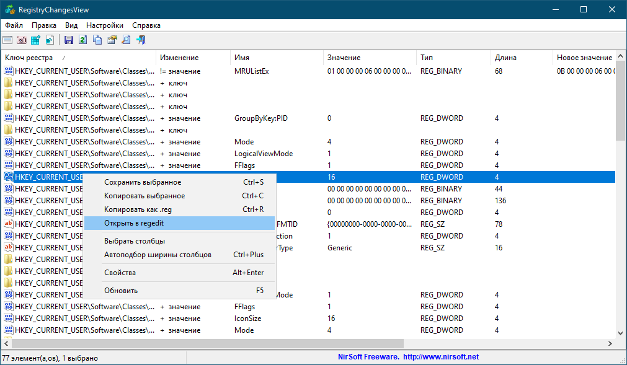Select the MRUListEx row in the list

click(251, 71)
